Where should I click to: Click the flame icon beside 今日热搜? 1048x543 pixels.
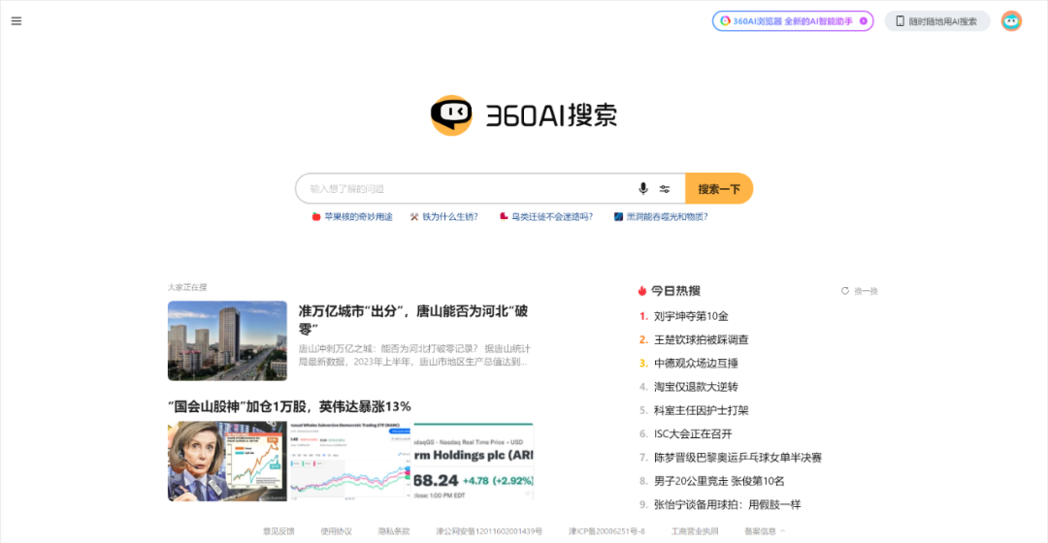pos(642,291)
